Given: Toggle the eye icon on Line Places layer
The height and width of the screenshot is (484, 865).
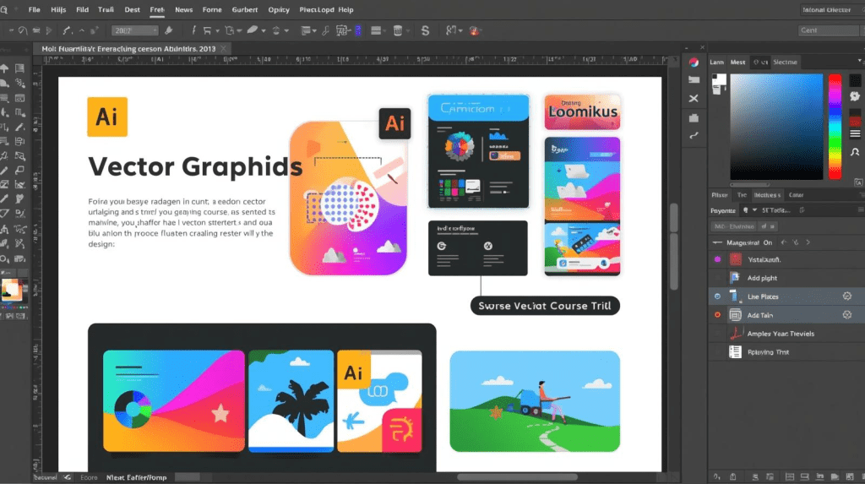Looking at the screenshot, I should click(717, 296).
